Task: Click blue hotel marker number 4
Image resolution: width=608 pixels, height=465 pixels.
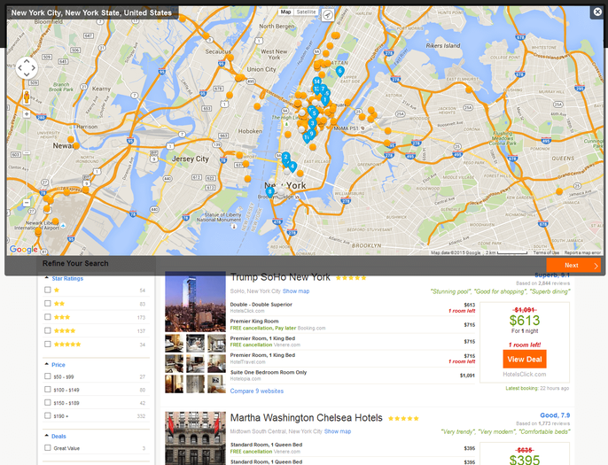Action: click(x=292, y=167)
